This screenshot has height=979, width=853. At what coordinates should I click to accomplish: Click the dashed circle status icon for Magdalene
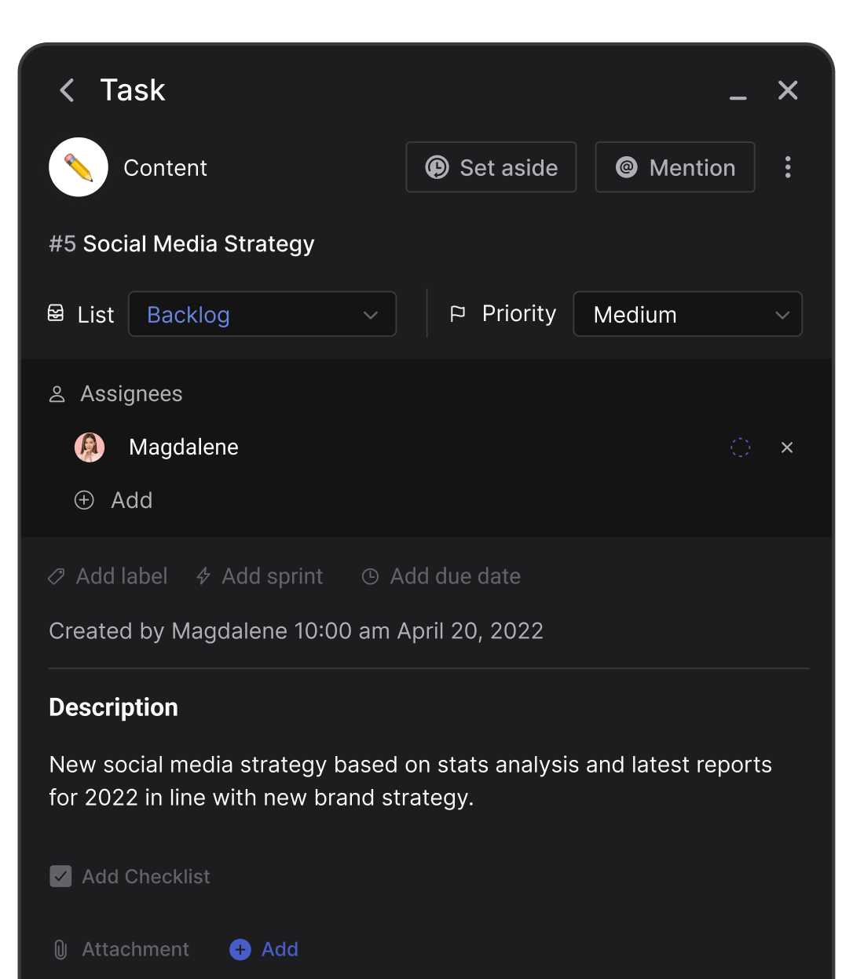[740, 447]
